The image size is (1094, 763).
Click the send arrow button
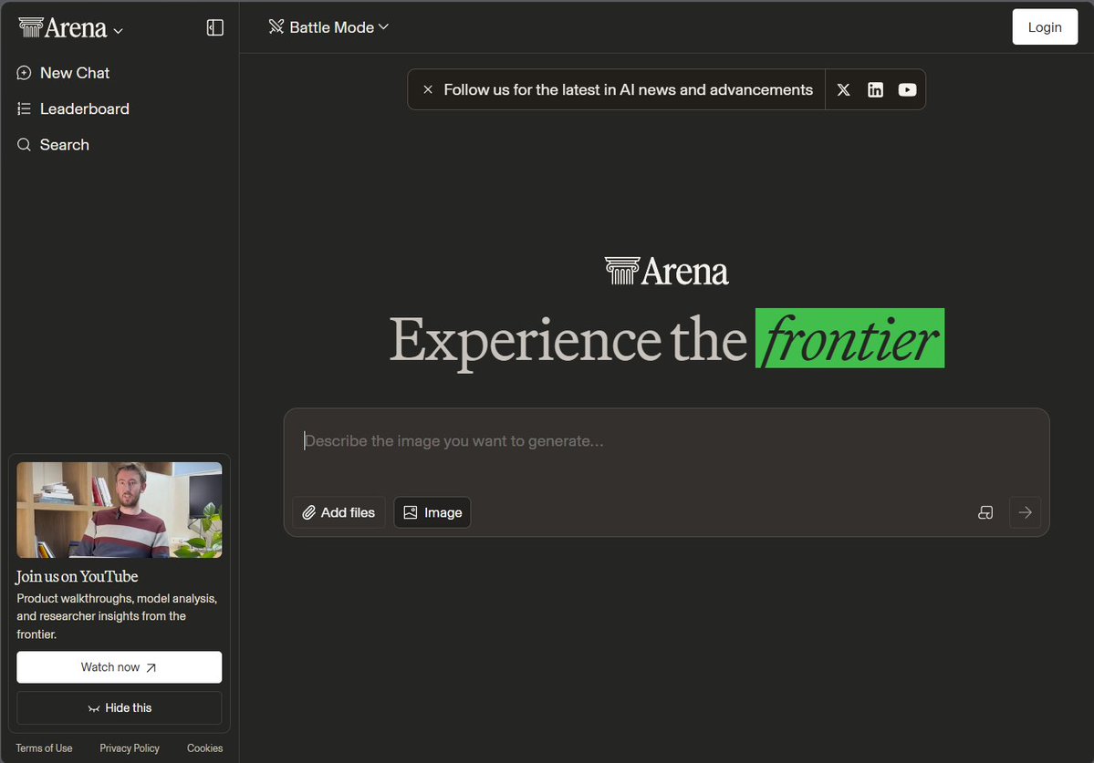pos(1025,512)
